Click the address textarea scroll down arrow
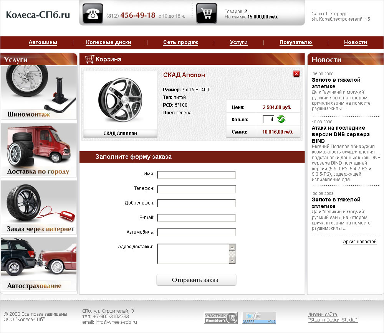This screenshot has height=333, width=384. tap(232, 260)
